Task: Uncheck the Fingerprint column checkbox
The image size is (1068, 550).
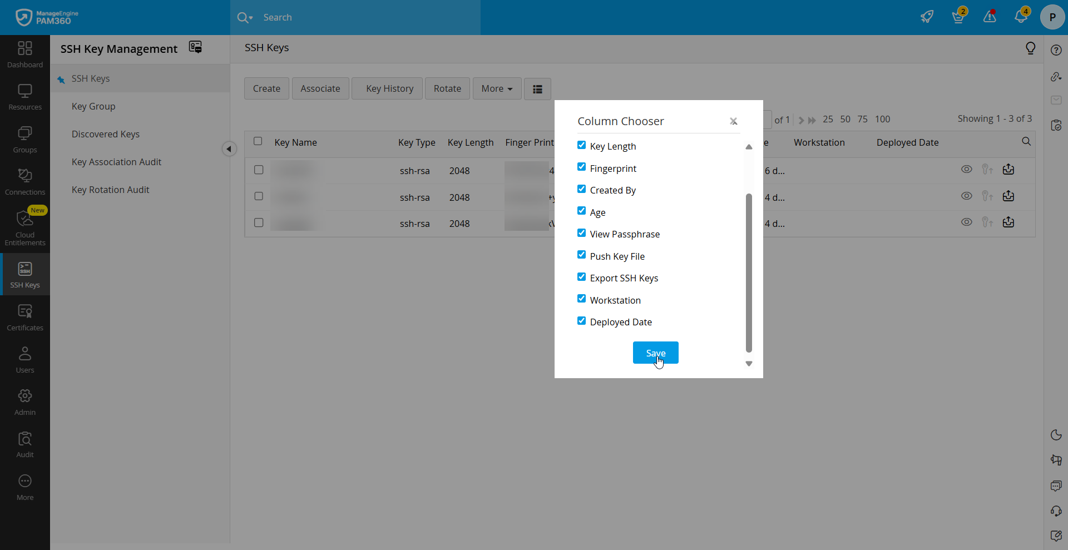Action: pyautogui.click(x=581, y=167)
